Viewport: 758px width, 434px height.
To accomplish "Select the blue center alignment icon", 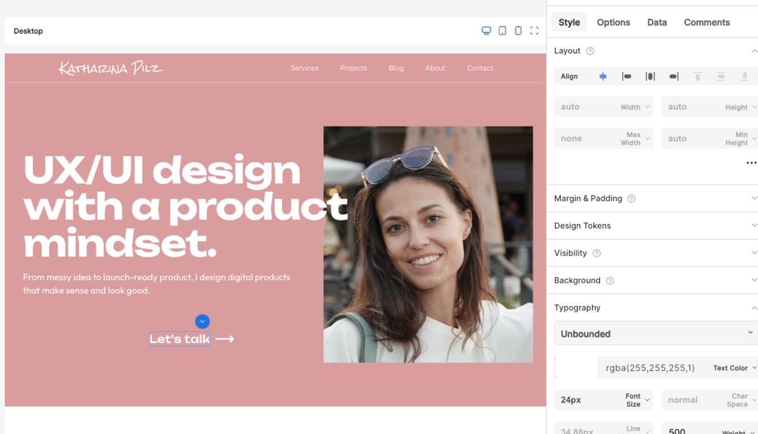I will tap(603, 76).
